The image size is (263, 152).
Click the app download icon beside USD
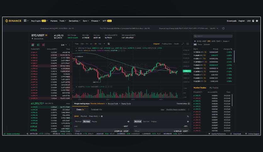pyautogui.click(x=253, y=21)
